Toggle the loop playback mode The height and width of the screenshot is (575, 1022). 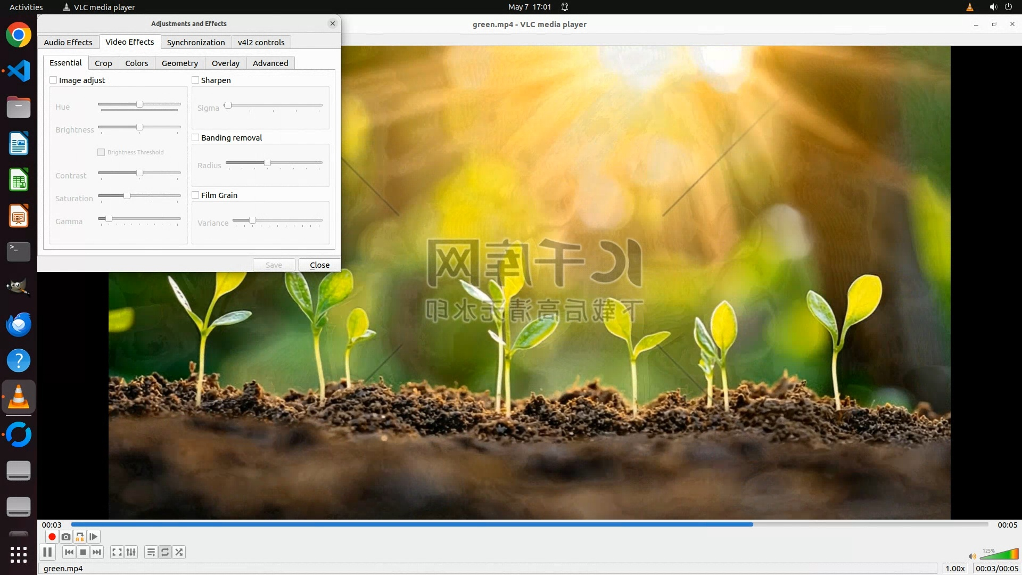point(165,552)
